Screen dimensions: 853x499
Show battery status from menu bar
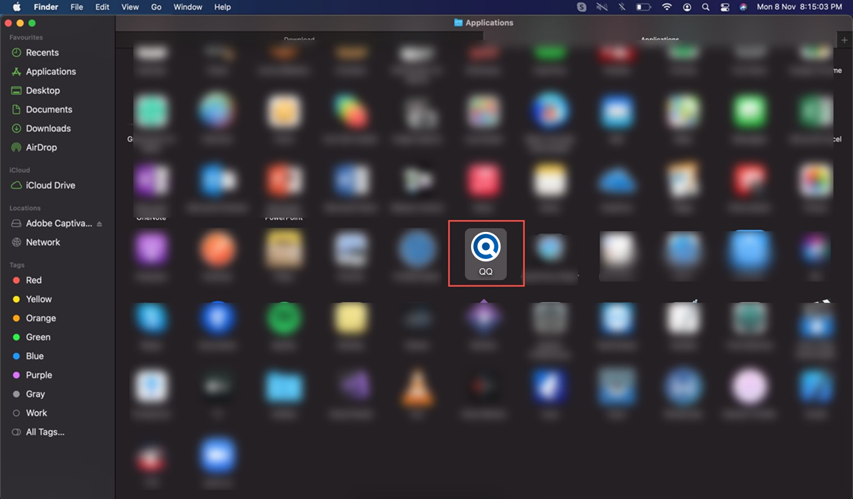coord(644,7)
